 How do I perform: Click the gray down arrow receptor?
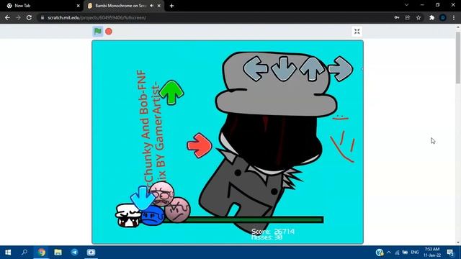pyautogui.click(x=284, y=69)
